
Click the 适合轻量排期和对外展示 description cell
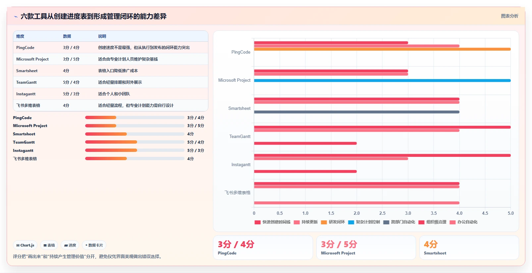(120, 82)
